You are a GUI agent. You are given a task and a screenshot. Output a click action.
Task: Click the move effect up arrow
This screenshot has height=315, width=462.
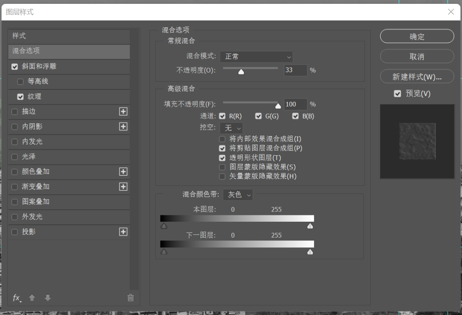(x=32, y=298)
